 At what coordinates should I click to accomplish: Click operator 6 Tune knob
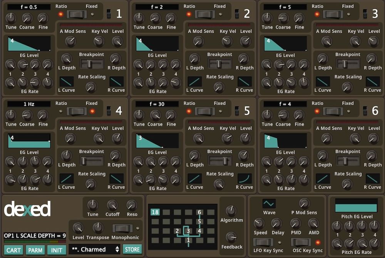click(267, 115)
